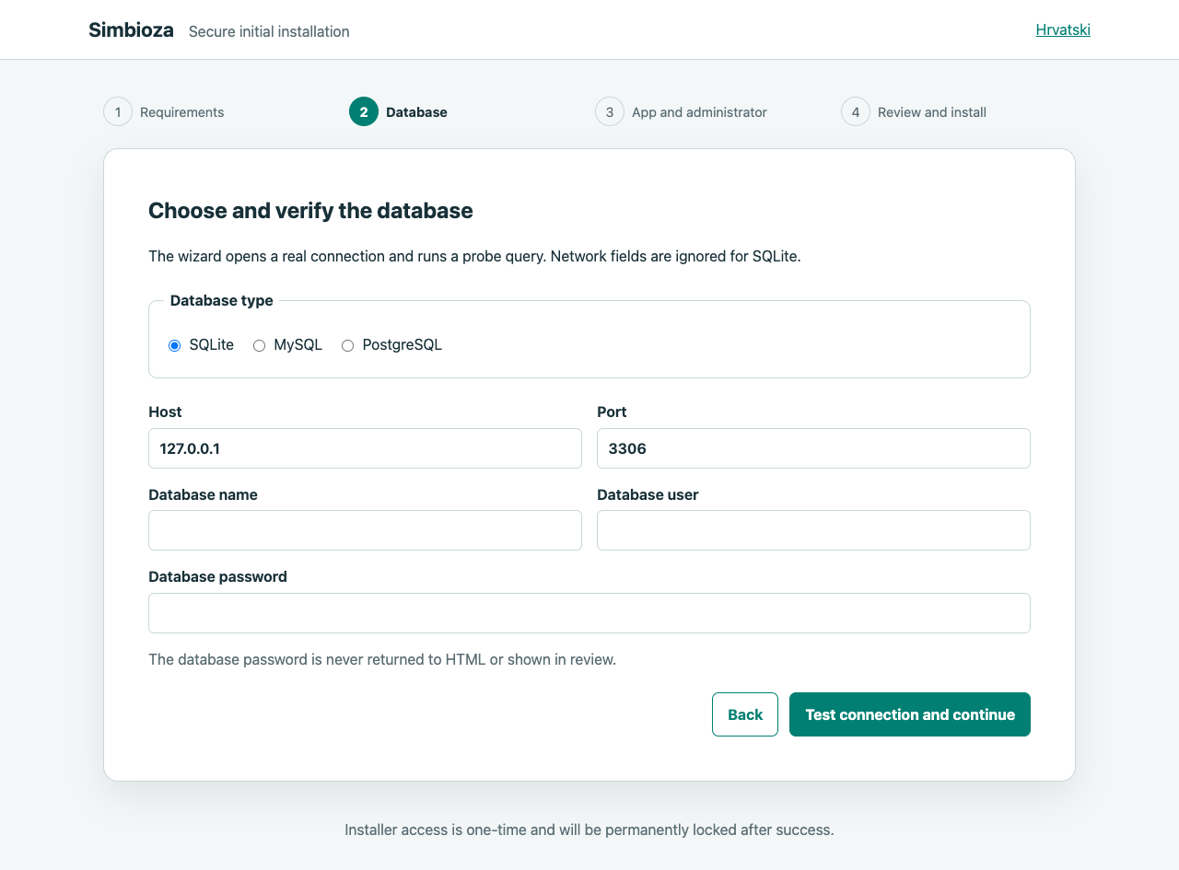This screenshot has width=1179, height=870.
Task: Select the Database step
Action: tap(399, 111)
